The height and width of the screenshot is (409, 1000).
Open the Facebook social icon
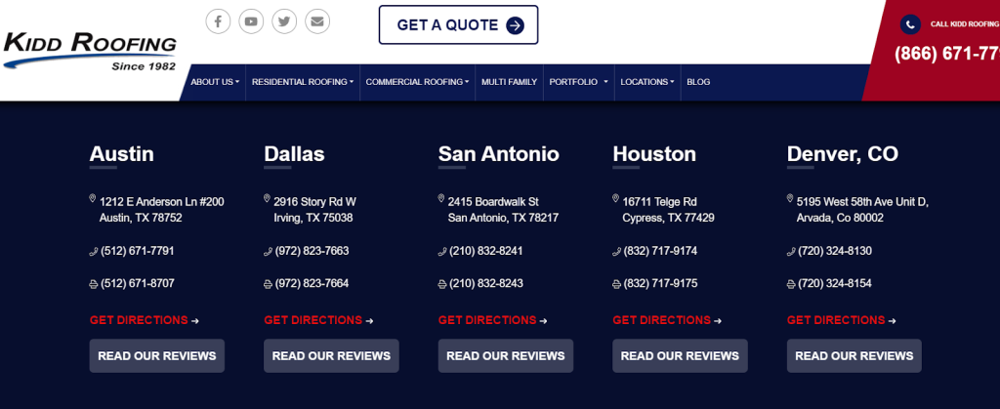pyautogui.click(x=218, y=21)
